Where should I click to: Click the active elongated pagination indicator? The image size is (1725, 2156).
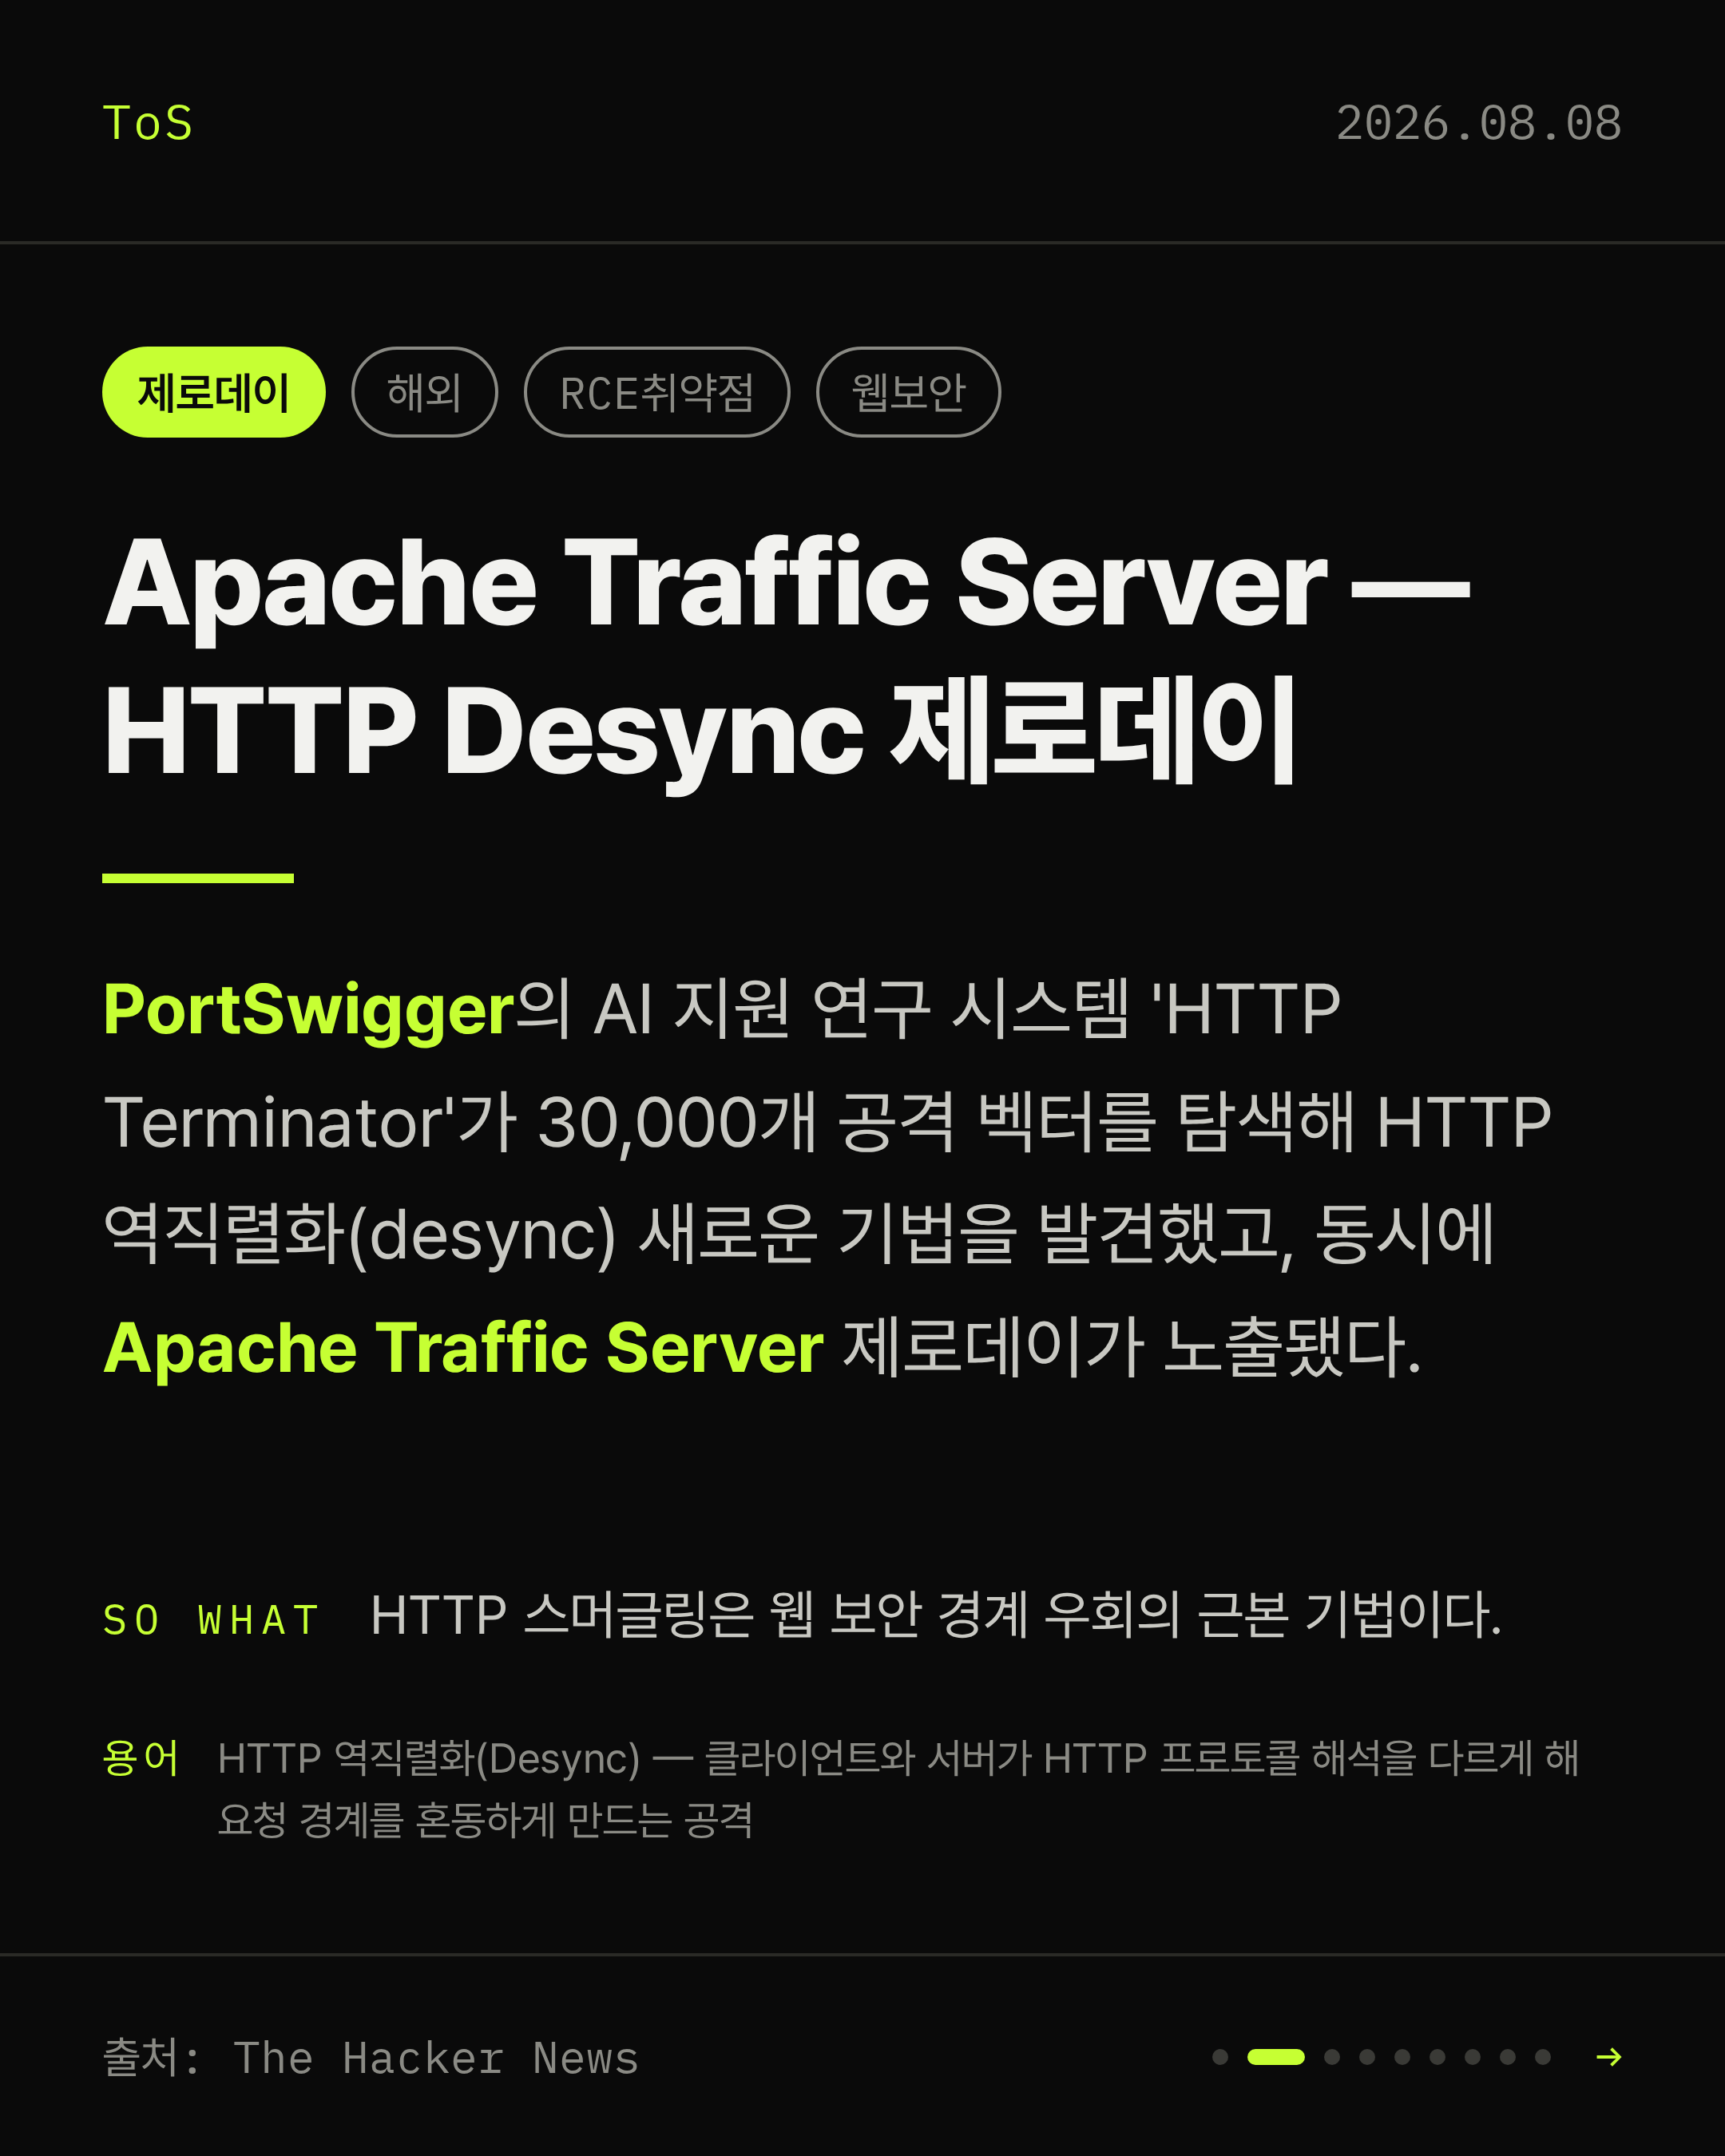pyautogui.click(x=1276, y=2057)
